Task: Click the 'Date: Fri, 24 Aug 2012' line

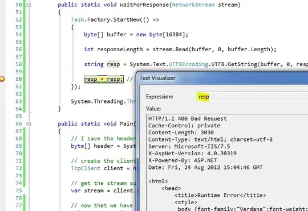Action: (205, 168)
